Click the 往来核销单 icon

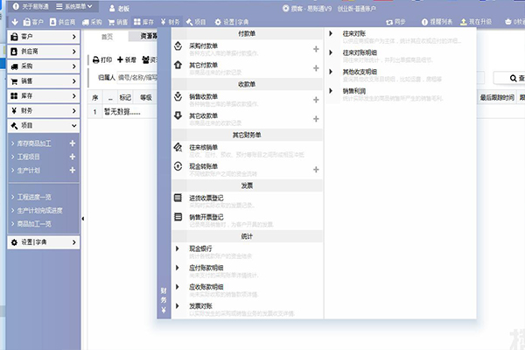(178, 147)
